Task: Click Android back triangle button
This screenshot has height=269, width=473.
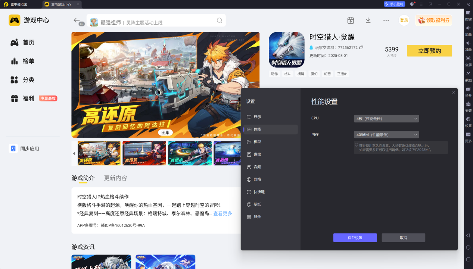Action: pyautogui.click(x=468, y=235)
